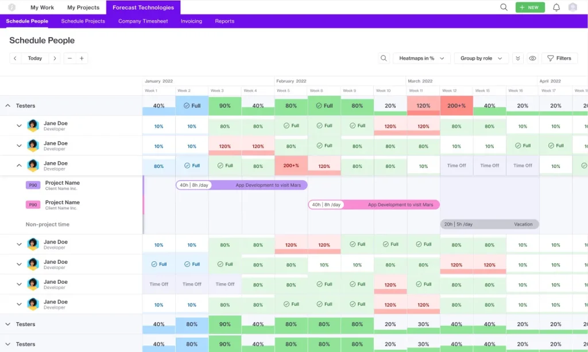The height and width of the screenshot is (352, 588).
Task: Collapse the first Testers group
Action: pos(8,106)
